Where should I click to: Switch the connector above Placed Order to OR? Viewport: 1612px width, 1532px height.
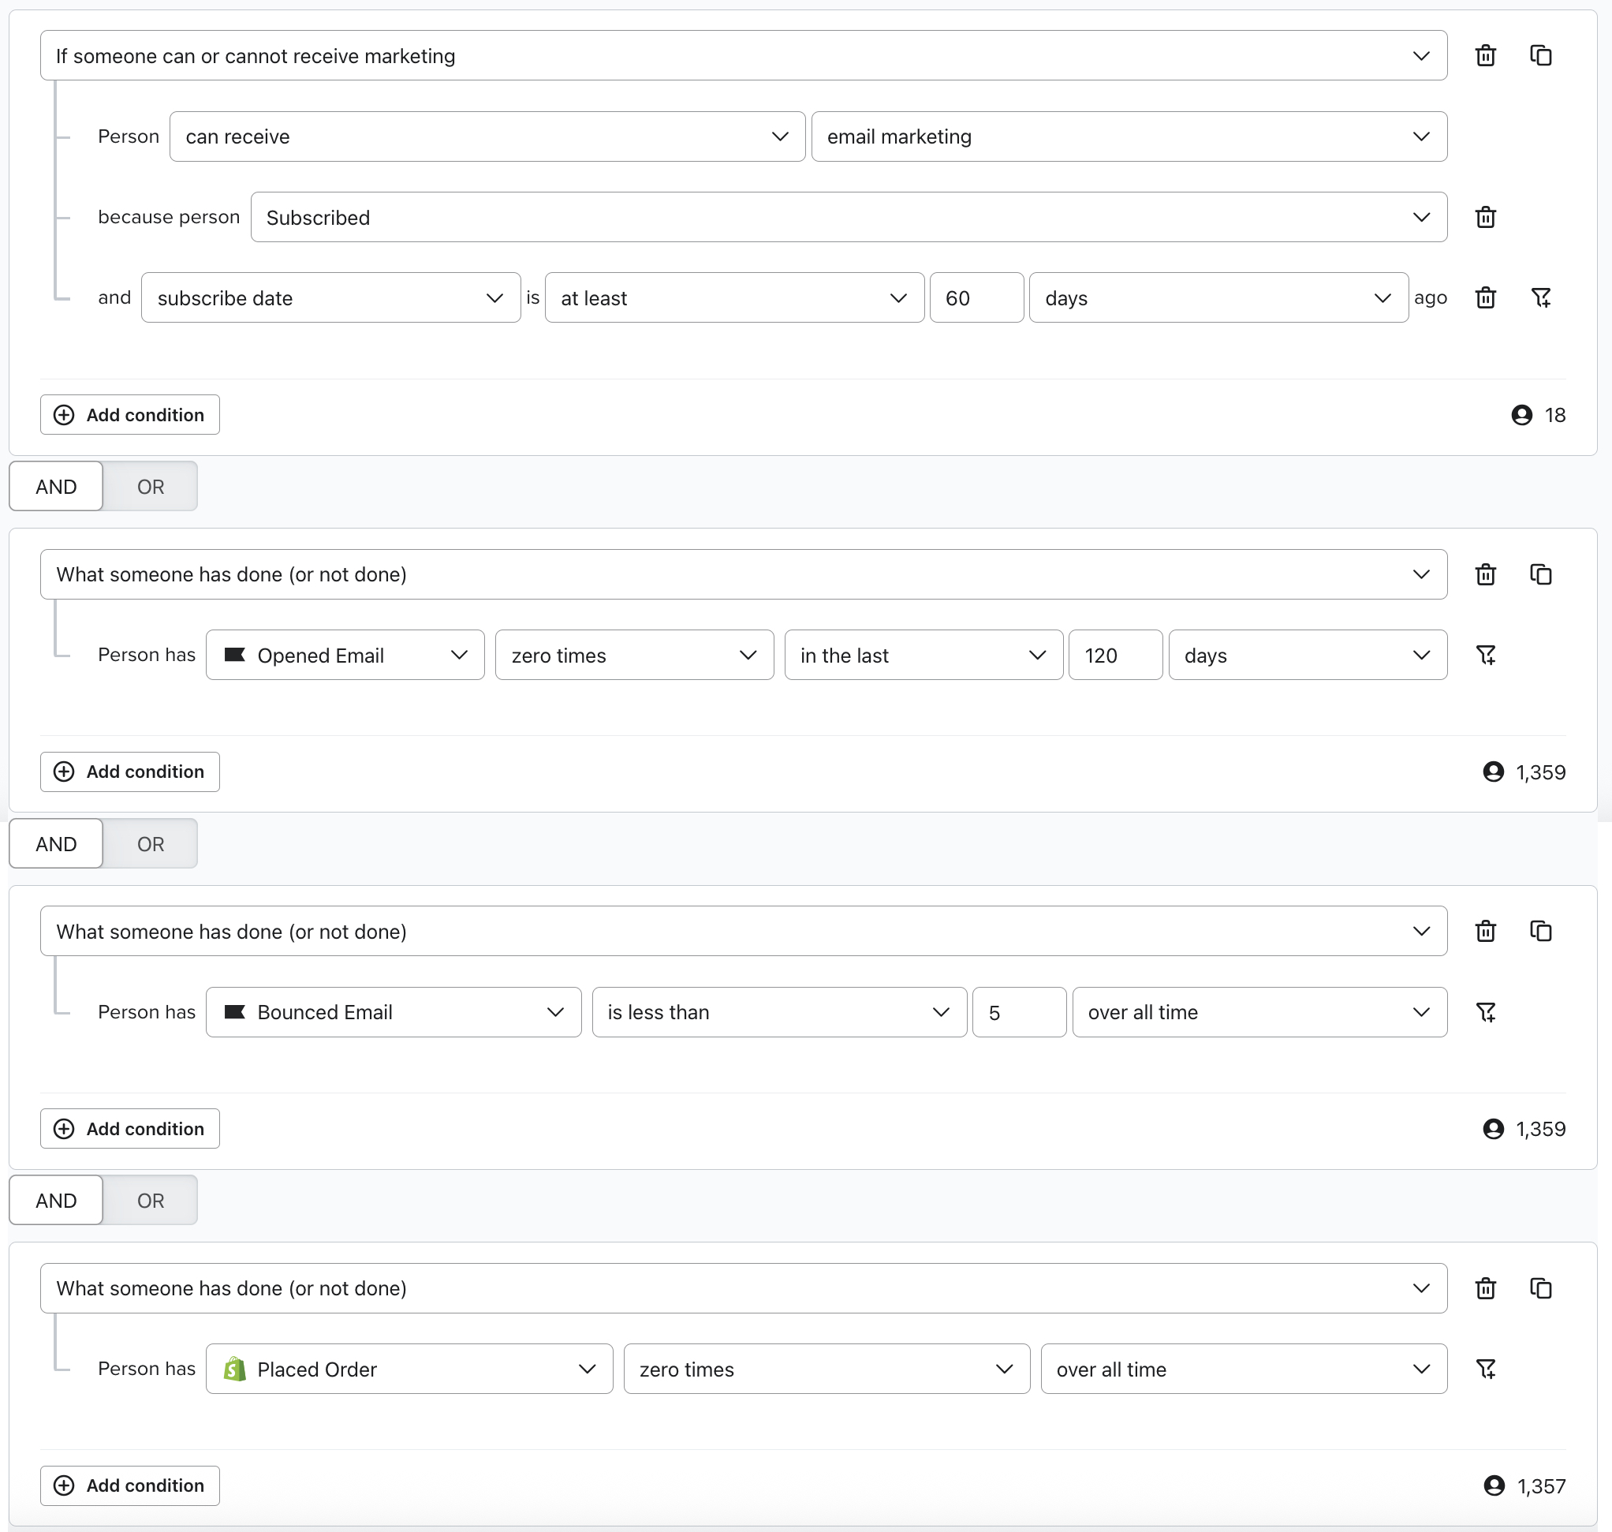click(x=150, y=1201)
